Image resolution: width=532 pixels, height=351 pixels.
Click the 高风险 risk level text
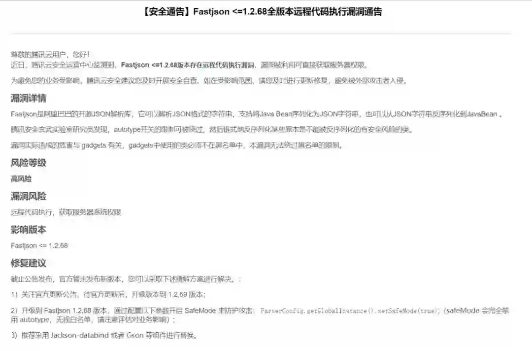point(21,179)
